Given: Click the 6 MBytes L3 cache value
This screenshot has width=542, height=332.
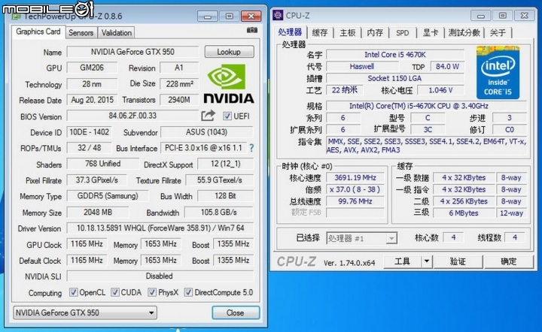Looking at the screenshot, I should coord(464,213).
